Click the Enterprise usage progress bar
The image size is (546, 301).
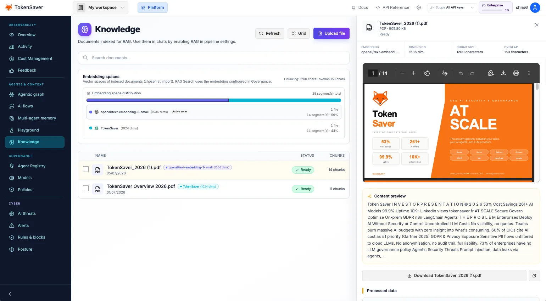click(x=492, y=10)
